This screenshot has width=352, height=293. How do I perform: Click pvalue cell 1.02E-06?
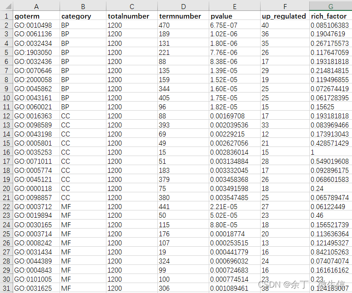(x=235, y=34)
